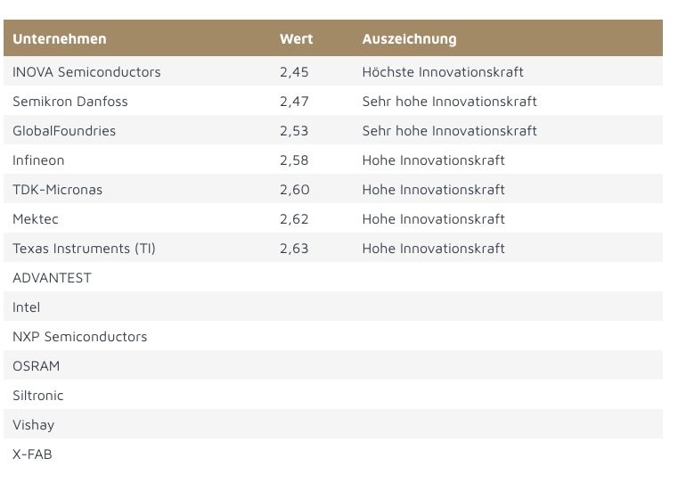Select Vishay in the table
This screenshot has height=491, width=686.
point(34,425)
